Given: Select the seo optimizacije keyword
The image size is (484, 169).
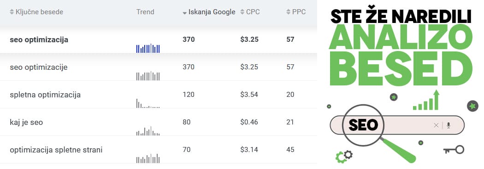Looking at the screenshot, I should [39, 67].
